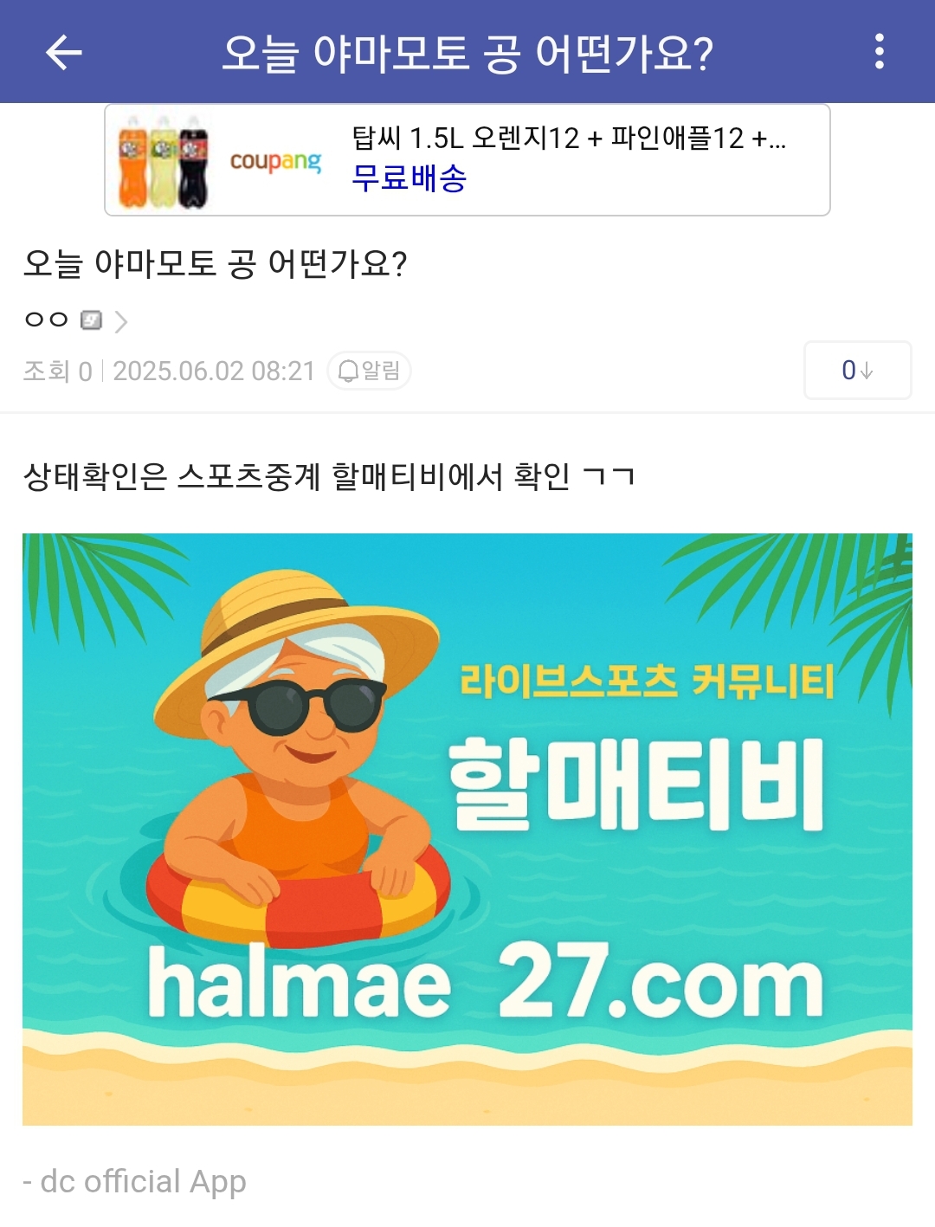935x1227 pixels.
Task: Click the 조회 0 view count
Action: click(x=57, y=371)
